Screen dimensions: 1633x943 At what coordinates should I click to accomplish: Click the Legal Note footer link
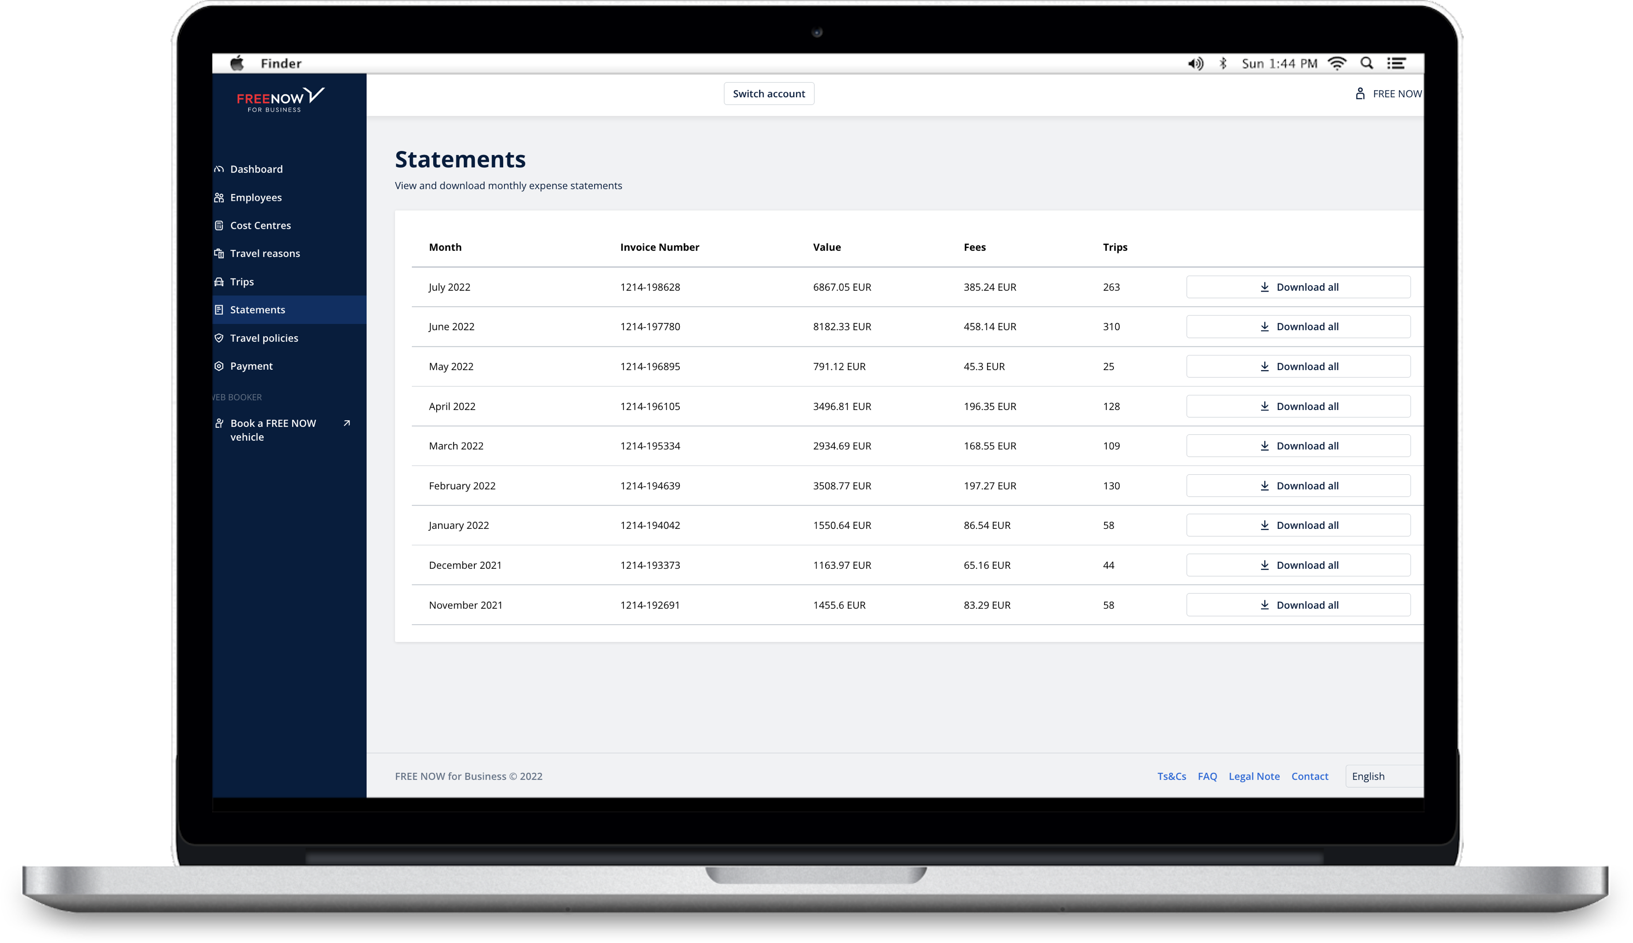pos(1254,775)
